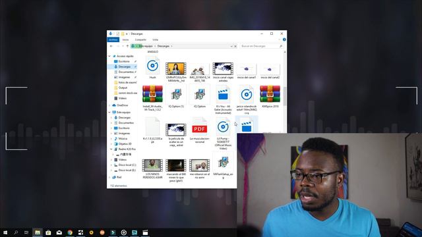
Task: Select the yellow-background woman video thumbnail
Action: point(176,68)
